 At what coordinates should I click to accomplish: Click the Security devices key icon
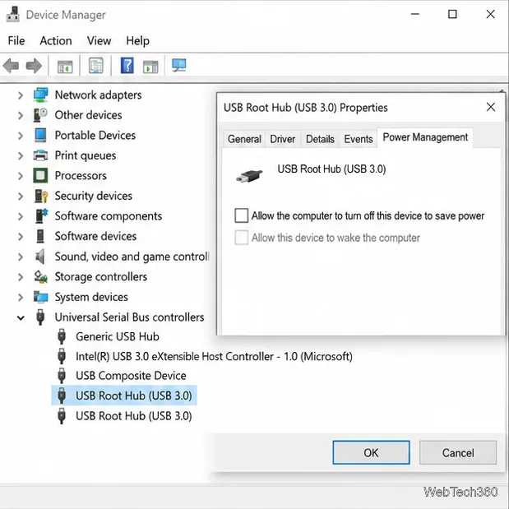pyautogui.click(x=40, y=196)
